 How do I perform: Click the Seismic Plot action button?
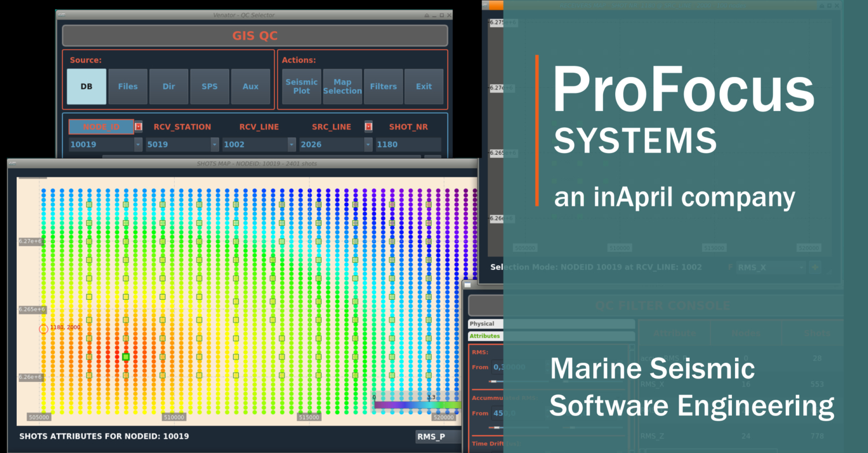point(301,87)
